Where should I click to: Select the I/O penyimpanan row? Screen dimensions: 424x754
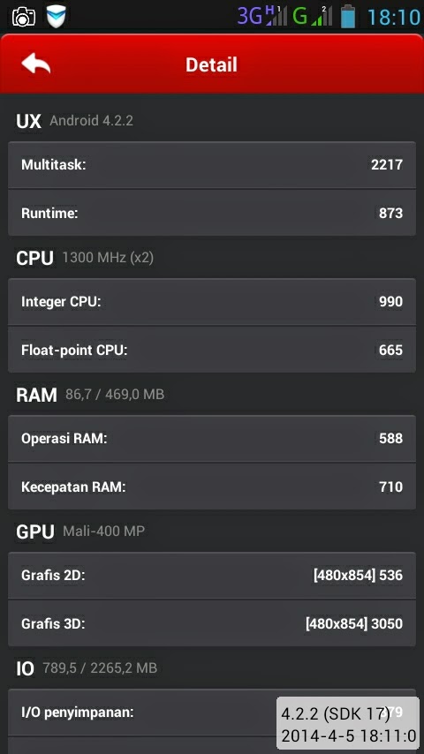(212, 713)
